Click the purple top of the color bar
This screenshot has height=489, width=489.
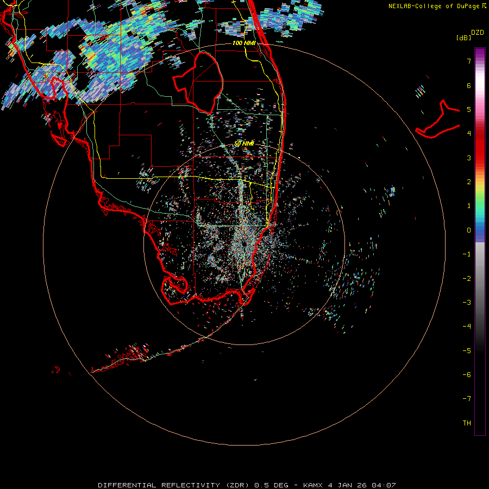click(x=480, y=53)
